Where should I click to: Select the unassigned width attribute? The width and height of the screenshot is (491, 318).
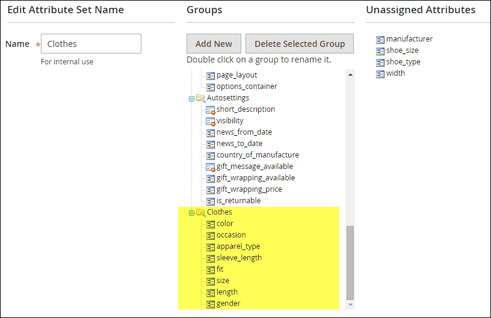point(395,73)
